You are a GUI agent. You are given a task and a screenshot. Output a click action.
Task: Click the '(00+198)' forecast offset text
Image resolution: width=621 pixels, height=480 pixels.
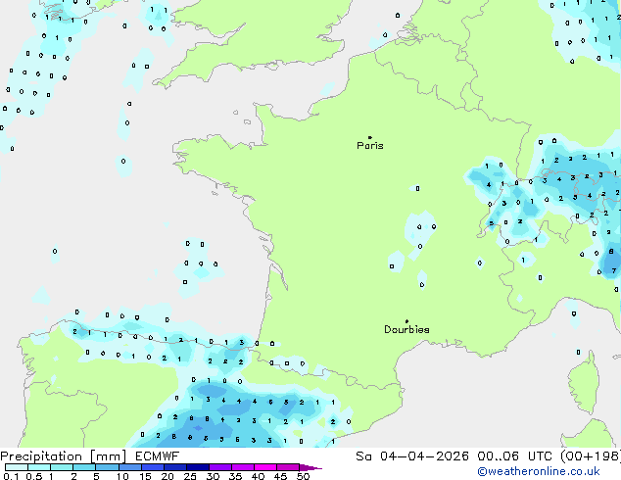(591, 456)
